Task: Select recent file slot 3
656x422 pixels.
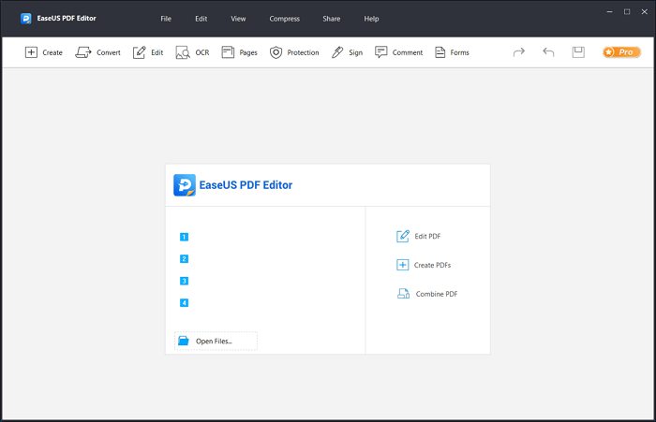Action: [x=184, y=281]
